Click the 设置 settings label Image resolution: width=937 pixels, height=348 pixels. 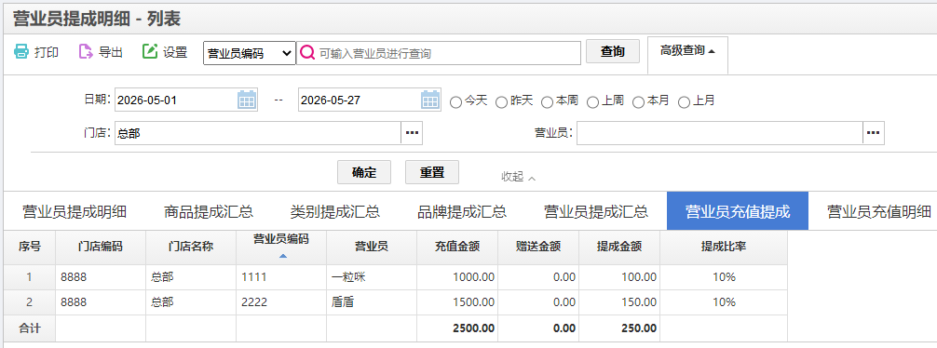click(x=175, y=52)
